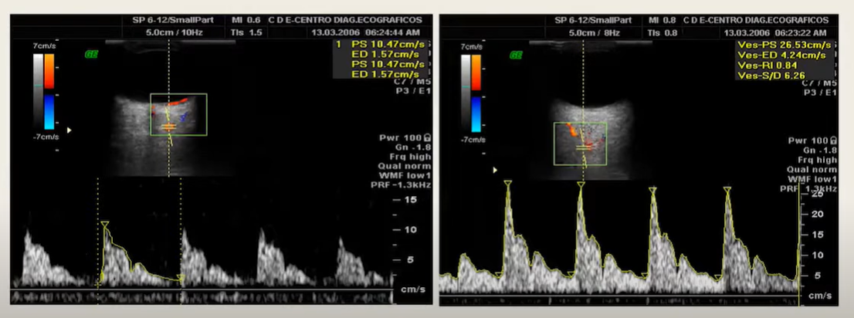Screen dimensions: 854x318
Task: Click the end diastolic marker on left waveform
Action: tap(181, 278)
